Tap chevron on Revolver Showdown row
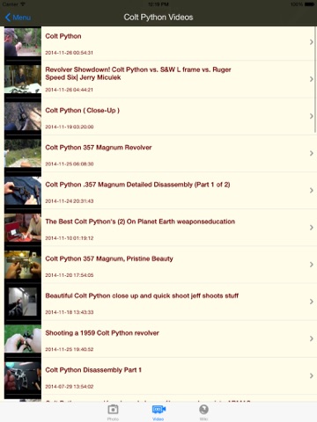 [x=312, y=79]
